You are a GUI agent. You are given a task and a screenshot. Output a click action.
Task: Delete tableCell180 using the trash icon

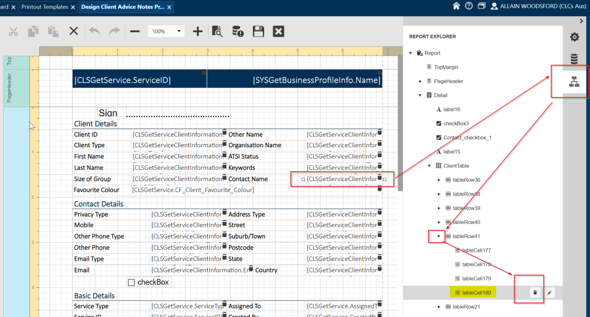tap(535, 292)
